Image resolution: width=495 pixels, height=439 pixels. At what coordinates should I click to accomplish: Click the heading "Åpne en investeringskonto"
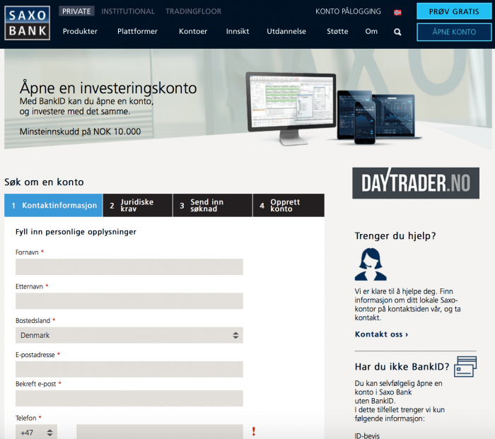108,88
